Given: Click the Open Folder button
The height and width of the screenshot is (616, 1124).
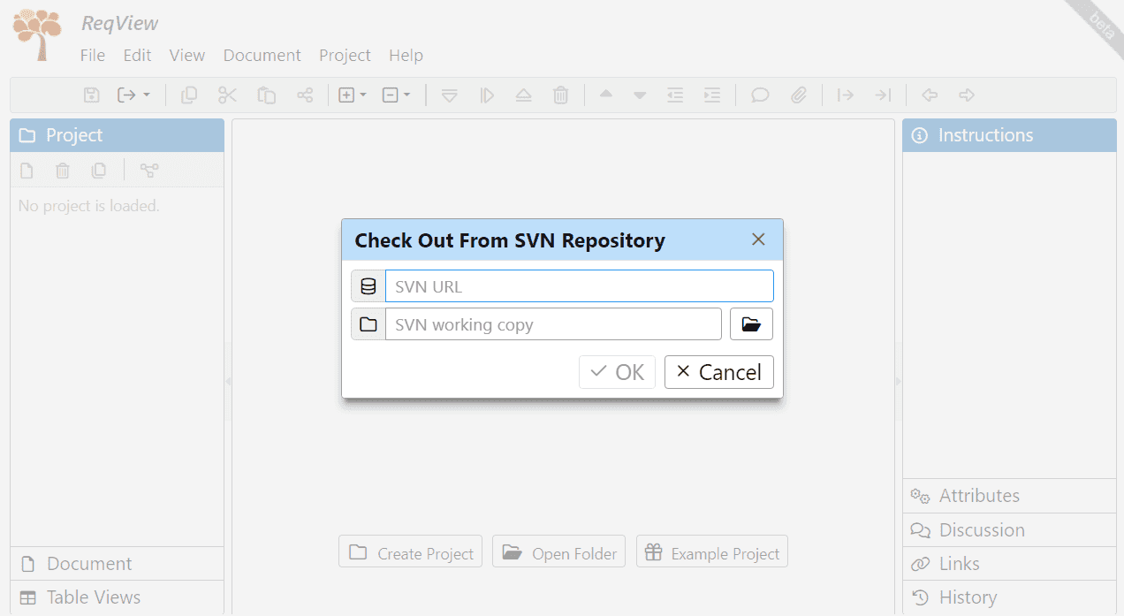Looking at the screenshot, I should [559, 552].
